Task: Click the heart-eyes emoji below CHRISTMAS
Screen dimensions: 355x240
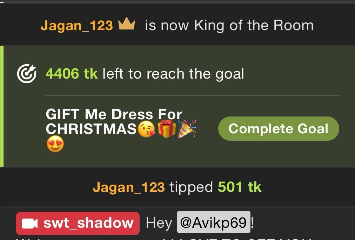Action: pos(55,145)
